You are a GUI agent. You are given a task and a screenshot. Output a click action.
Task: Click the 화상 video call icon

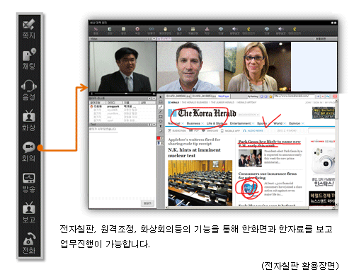(x=29, y=120)
